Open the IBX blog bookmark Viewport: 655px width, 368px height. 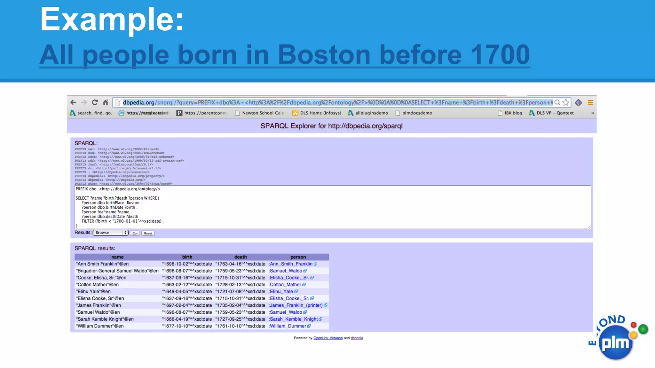(x=510, y=113)
